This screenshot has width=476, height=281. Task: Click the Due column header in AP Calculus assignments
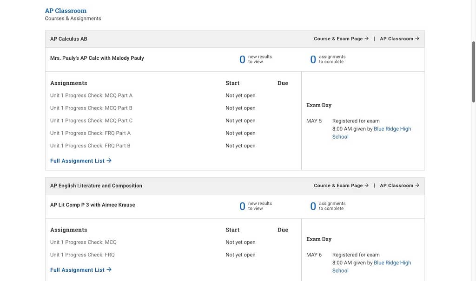tap(283, 83)
